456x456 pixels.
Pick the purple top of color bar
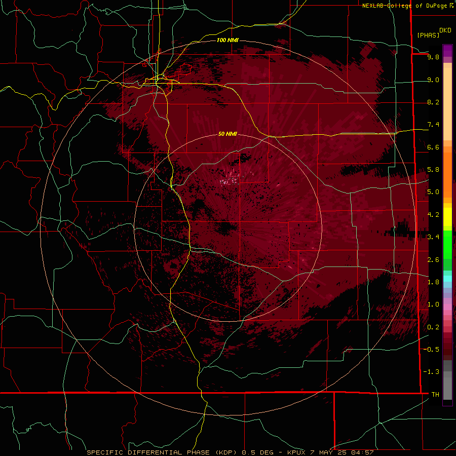pyautogui.click(x=447, y=51)
